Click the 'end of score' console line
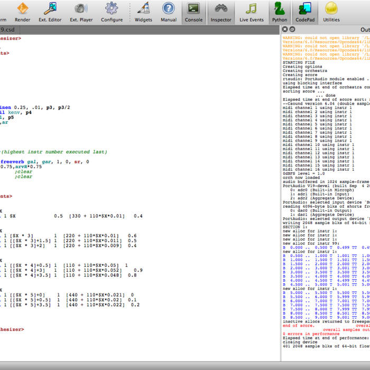Viewport: 370px width, 370px height. (298, 325)
